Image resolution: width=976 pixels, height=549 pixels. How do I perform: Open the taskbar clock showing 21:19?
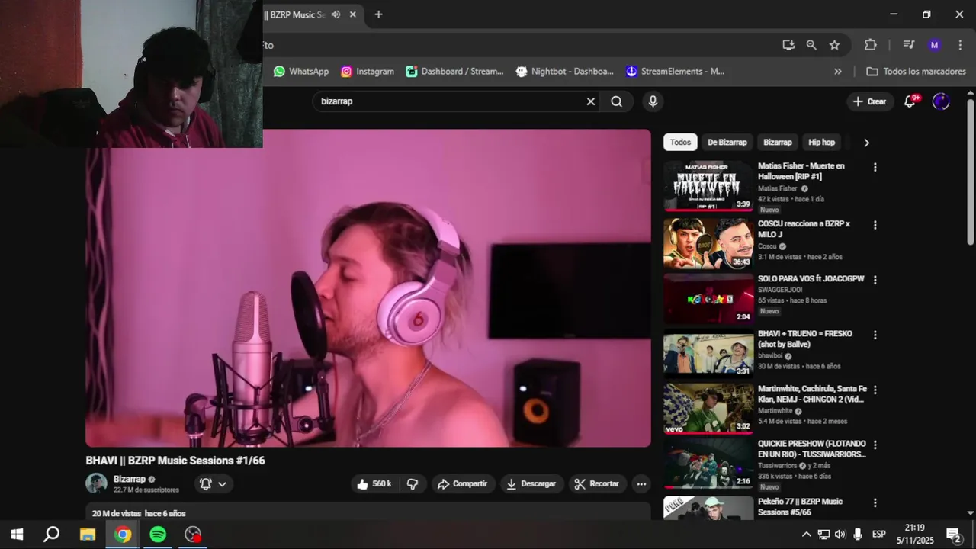[x=915, y=534]
